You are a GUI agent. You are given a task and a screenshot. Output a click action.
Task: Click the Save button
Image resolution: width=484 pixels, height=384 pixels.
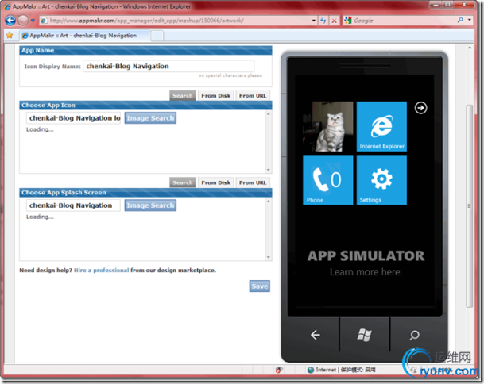[260, 286]
